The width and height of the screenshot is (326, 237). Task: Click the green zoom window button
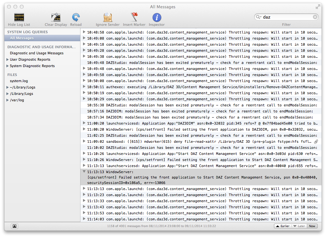(x=22, y=7)
